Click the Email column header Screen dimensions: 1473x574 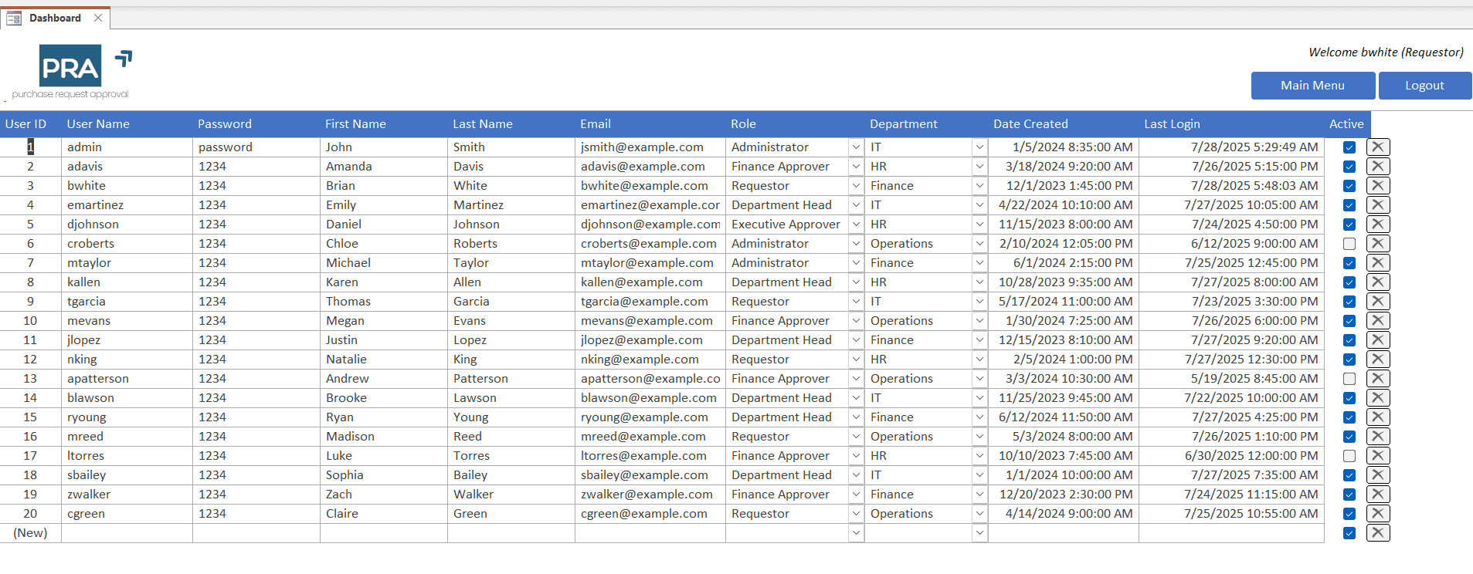[596, 123]
